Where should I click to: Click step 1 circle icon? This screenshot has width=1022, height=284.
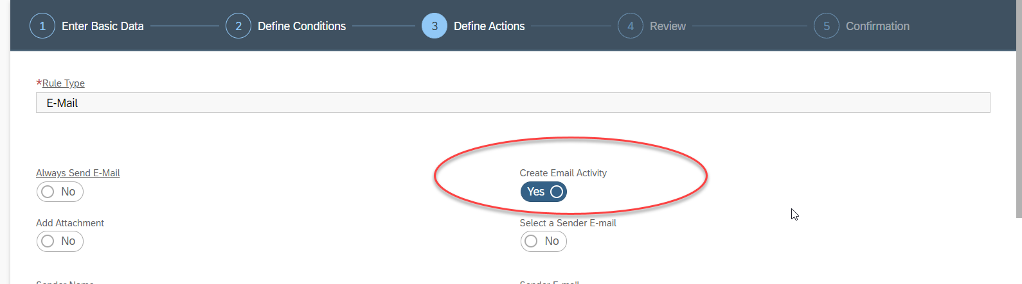click(x=42, y=26)
